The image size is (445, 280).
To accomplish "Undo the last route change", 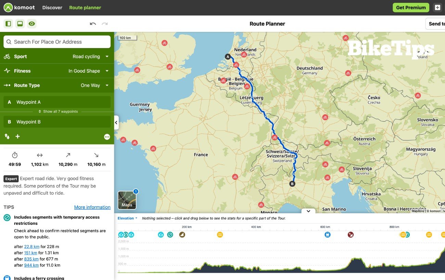I will point(93,24).
